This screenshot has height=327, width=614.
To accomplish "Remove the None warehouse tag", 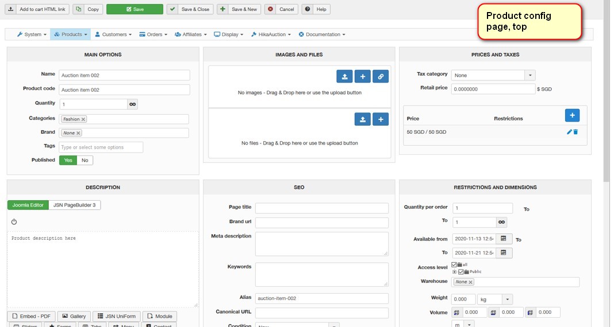I will [x=471, y=282].
